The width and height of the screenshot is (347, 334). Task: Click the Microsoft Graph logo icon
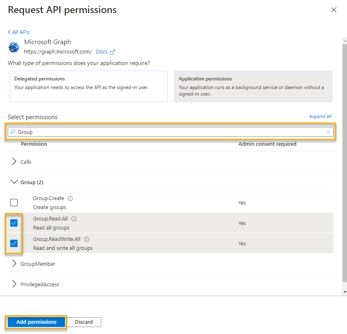pos(13,47)
